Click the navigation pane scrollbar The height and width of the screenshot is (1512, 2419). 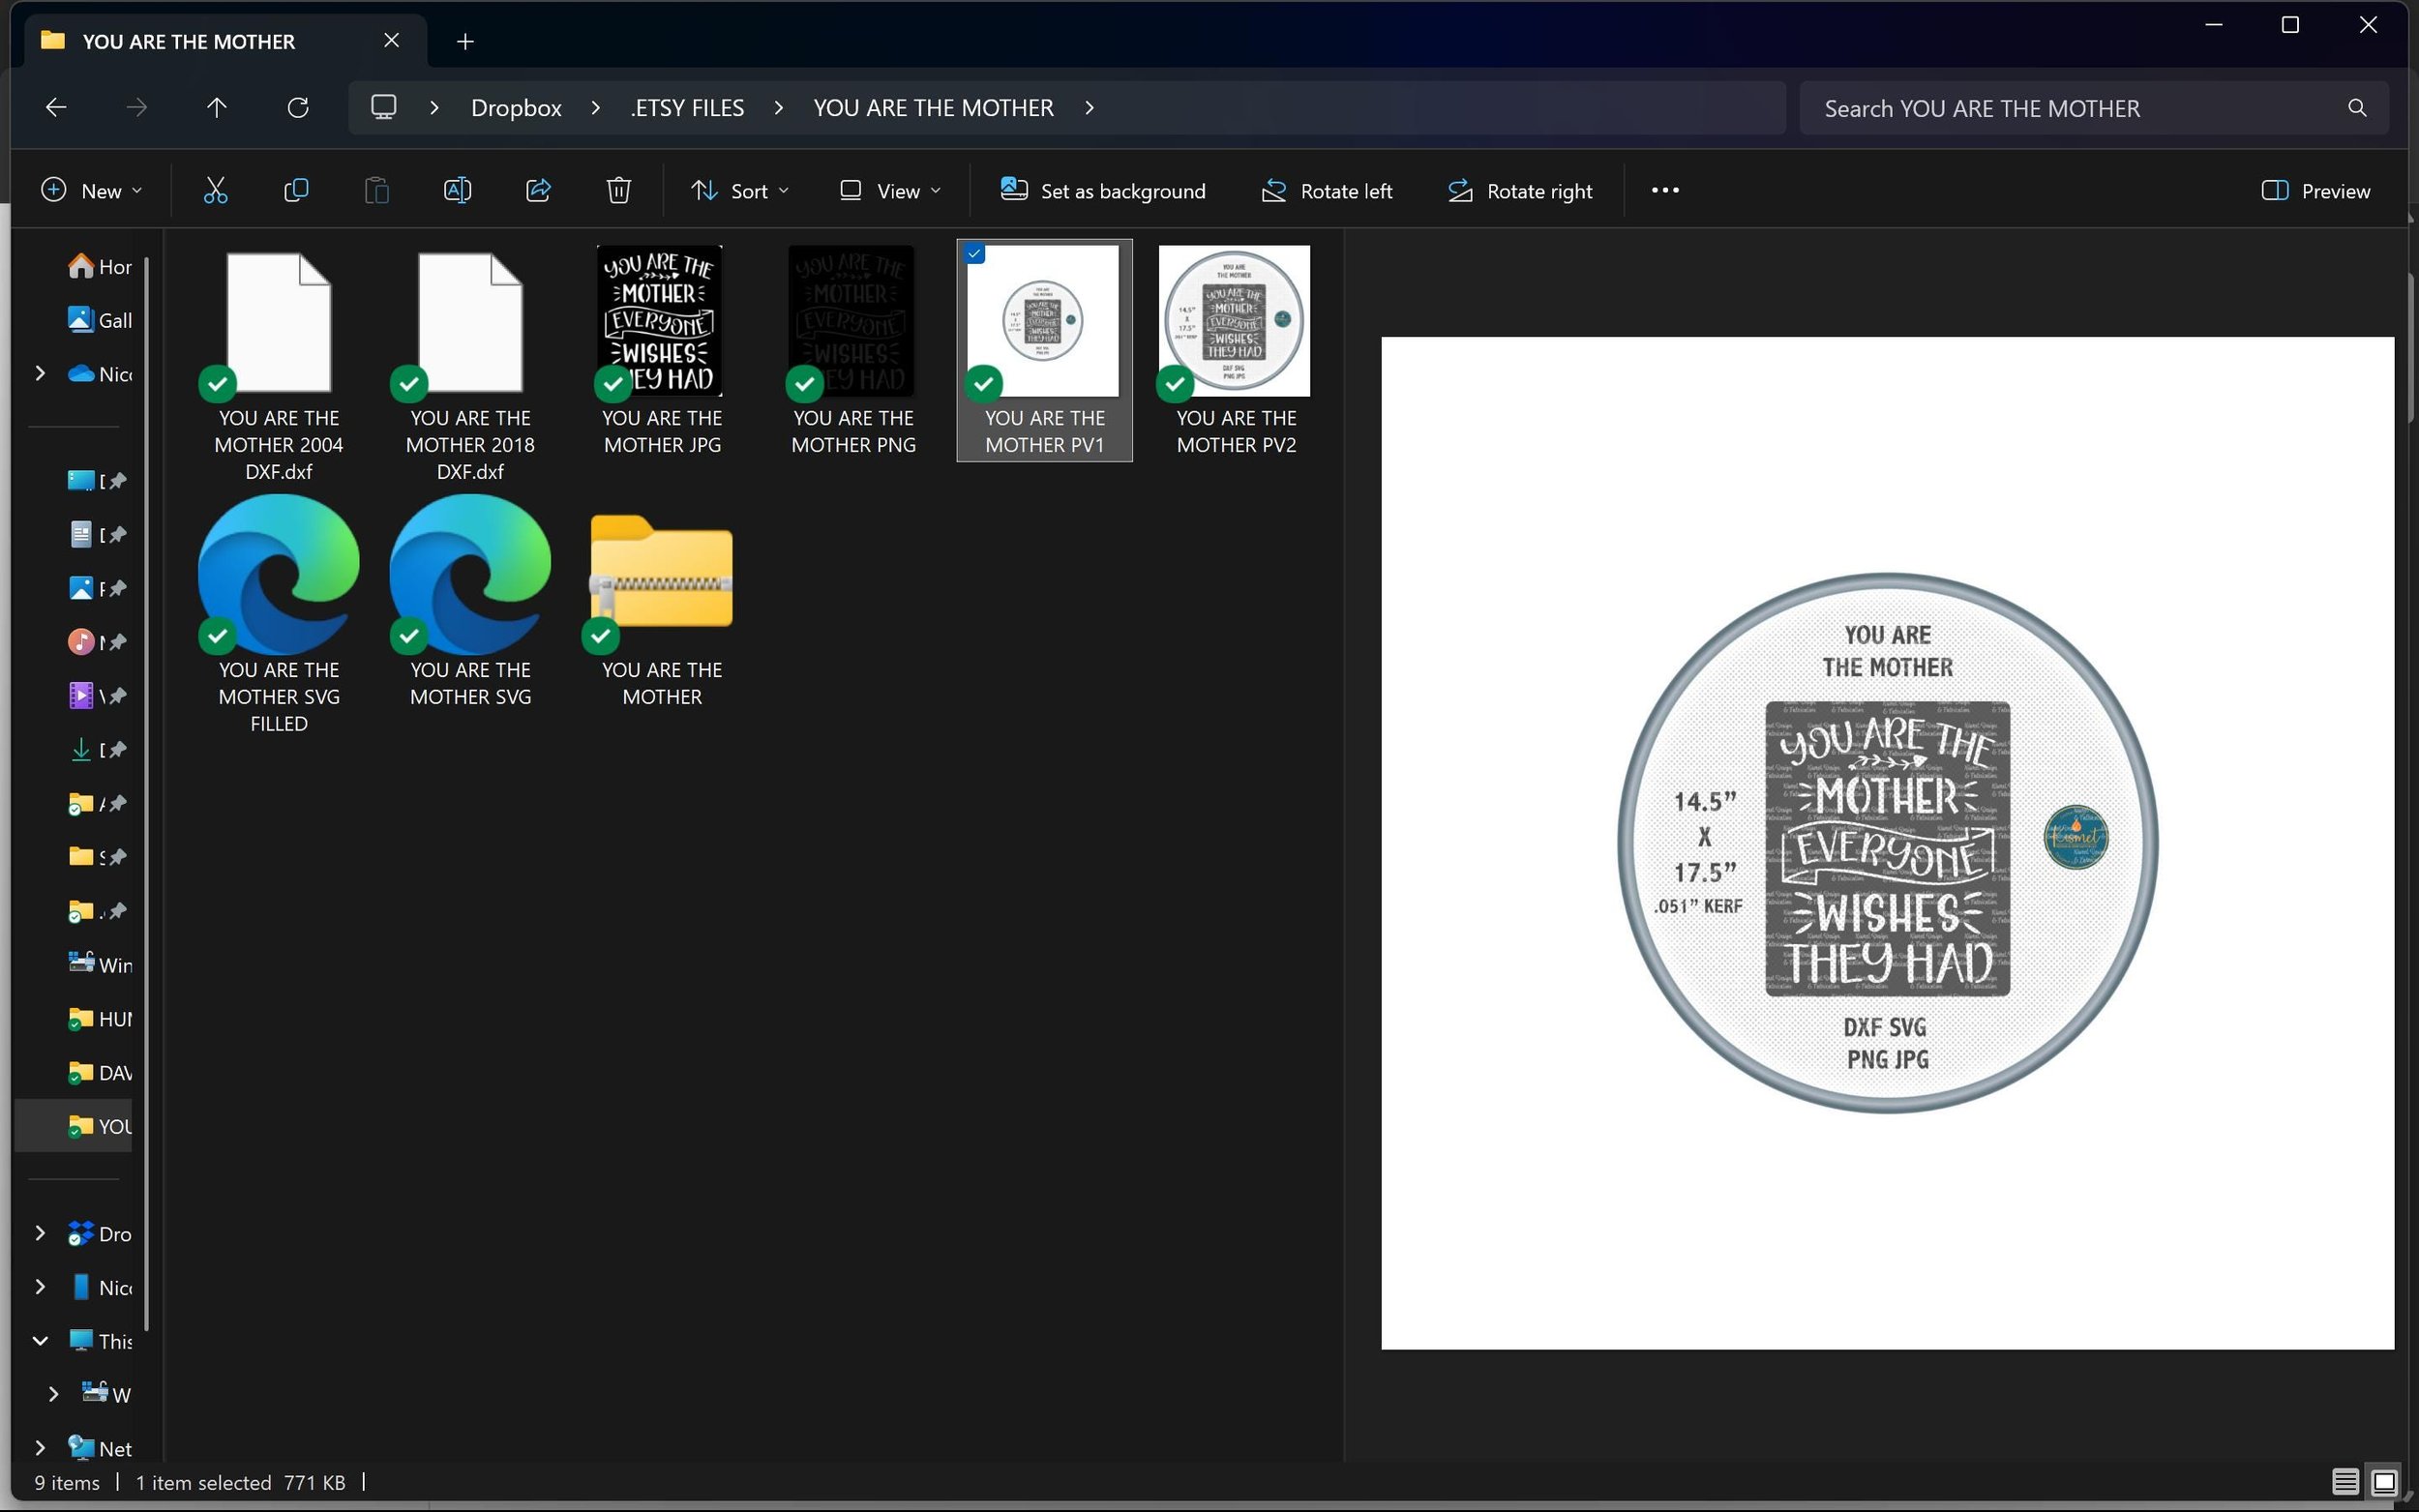(x=147, y=793)
